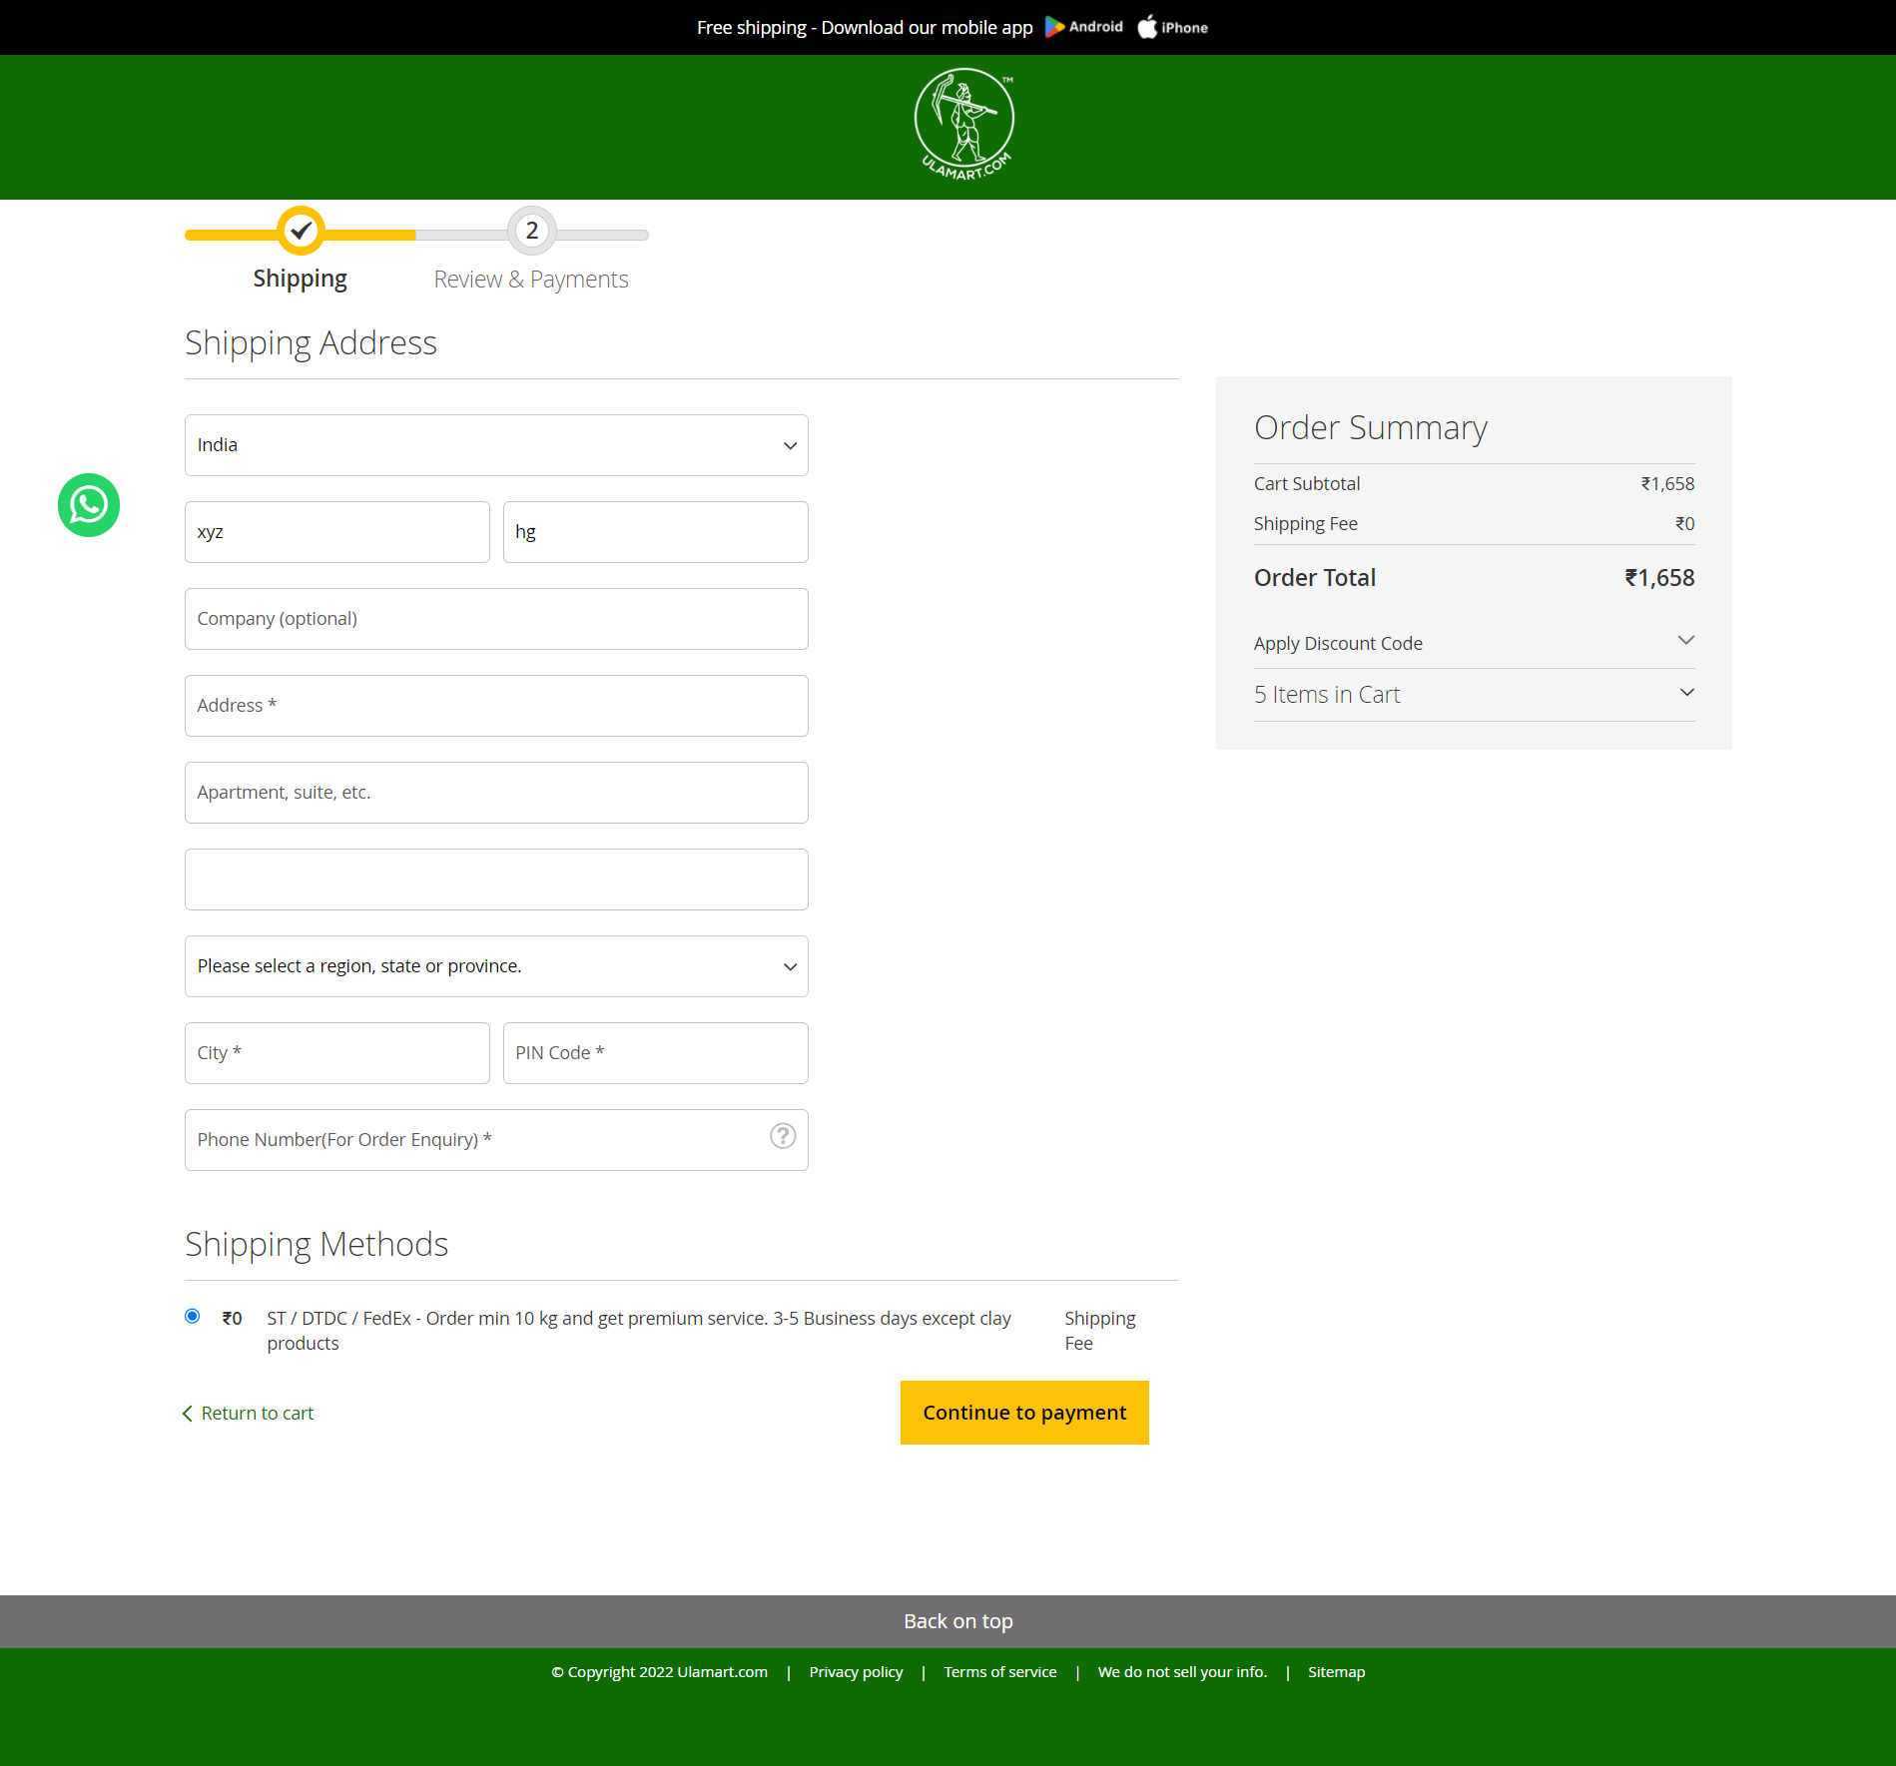This screenshot has width=1896, height=1766.
Task: Click the phone number help question mark
Action: (782, 1136)
